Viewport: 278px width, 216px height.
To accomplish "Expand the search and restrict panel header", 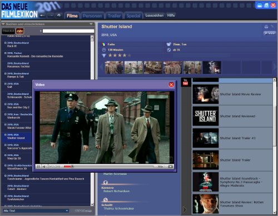I will 47,24.
